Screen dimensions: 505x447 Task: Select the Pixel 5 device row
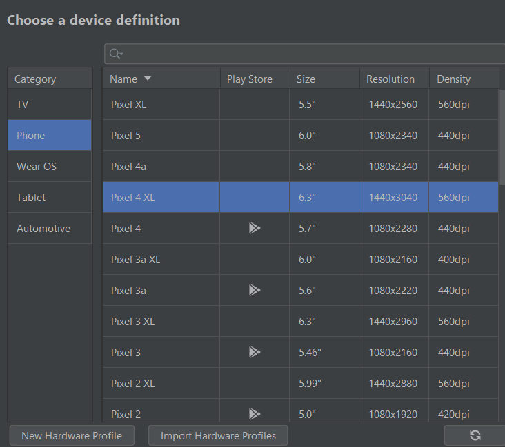pos(161,136)
